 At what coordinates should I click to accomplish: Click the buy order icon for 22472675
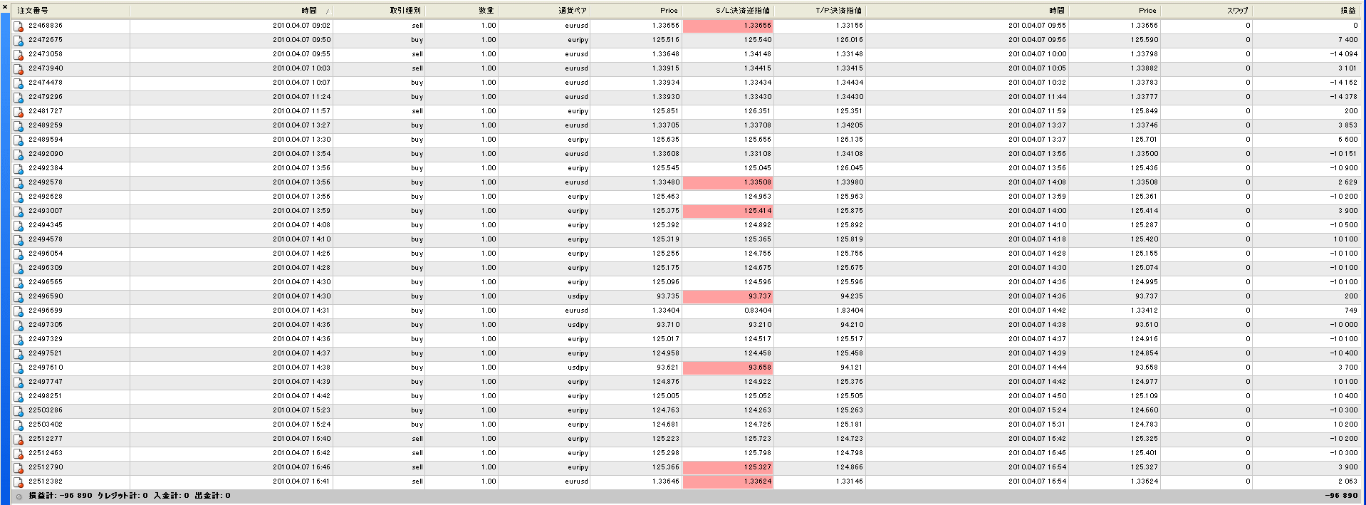click(19, 41)
